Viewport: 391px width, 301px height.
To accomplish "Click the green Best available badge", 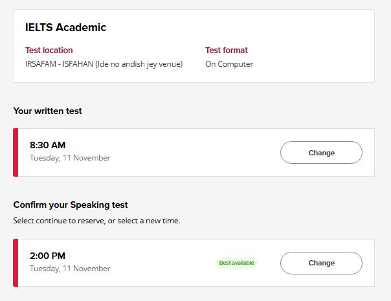I will (236, 263).
